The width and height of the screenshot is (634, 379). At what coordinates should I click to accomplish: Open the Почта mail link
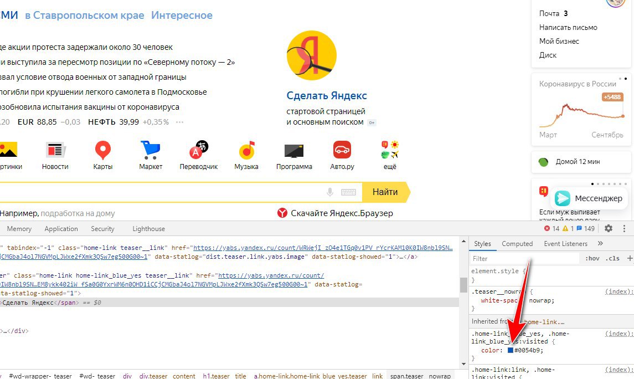point(549,13)
